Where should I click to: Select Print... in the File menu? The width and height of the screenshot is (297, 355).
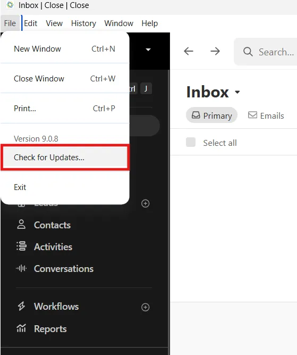(x=65, y=109)
